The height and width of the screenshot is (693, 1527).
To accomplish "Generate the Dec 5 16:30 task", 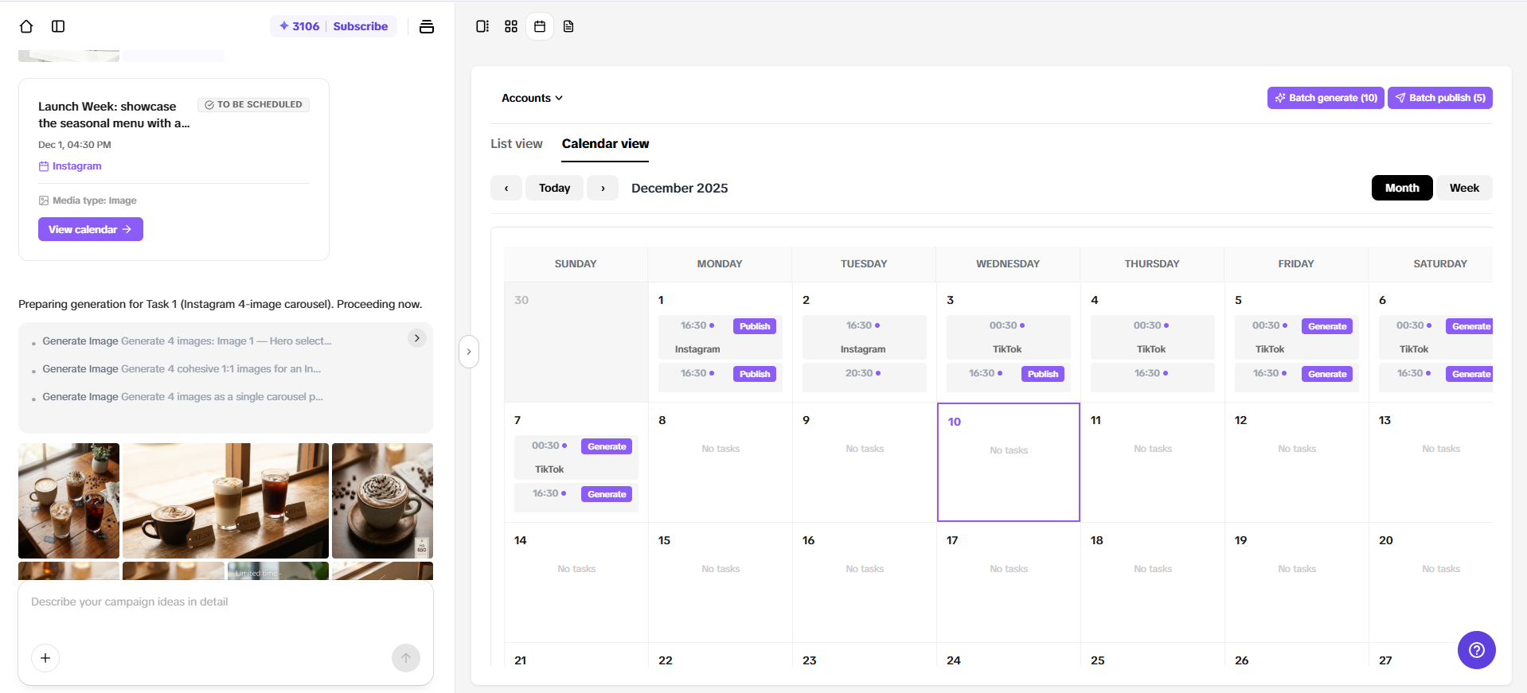I will (1327, 374).
